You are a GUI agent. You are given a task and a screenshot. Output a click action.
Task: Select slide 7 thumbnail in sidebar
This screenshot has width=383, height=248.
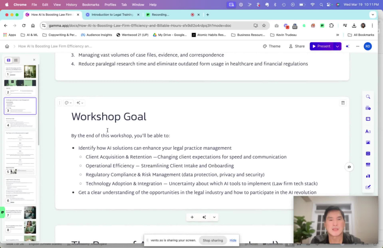(x=20, y=212)
